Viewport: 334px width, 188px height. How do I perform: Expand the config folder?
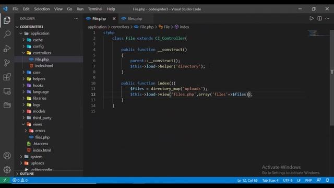coord(49,46)
